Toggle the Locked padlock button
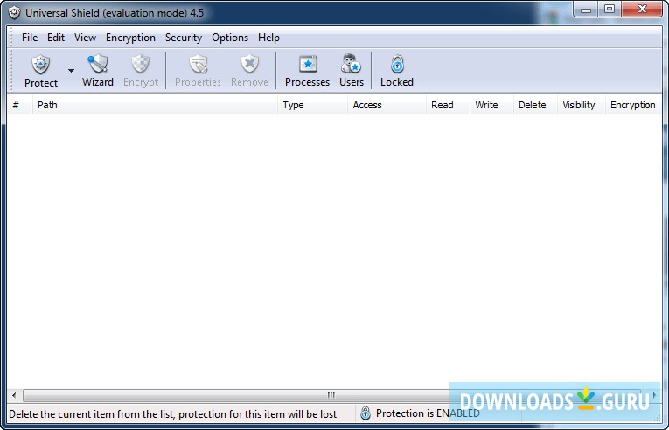Image resolution: width=669 pixels, height=430 pixels. 397,71
